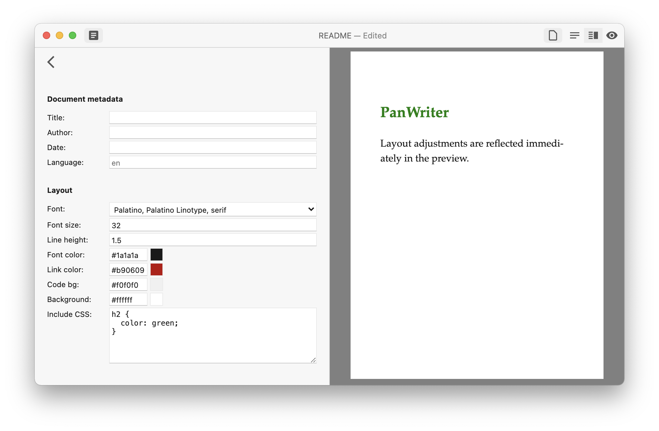659x431 pixels.
Task: Open the Link color red swatch
Action: point(157,270)
